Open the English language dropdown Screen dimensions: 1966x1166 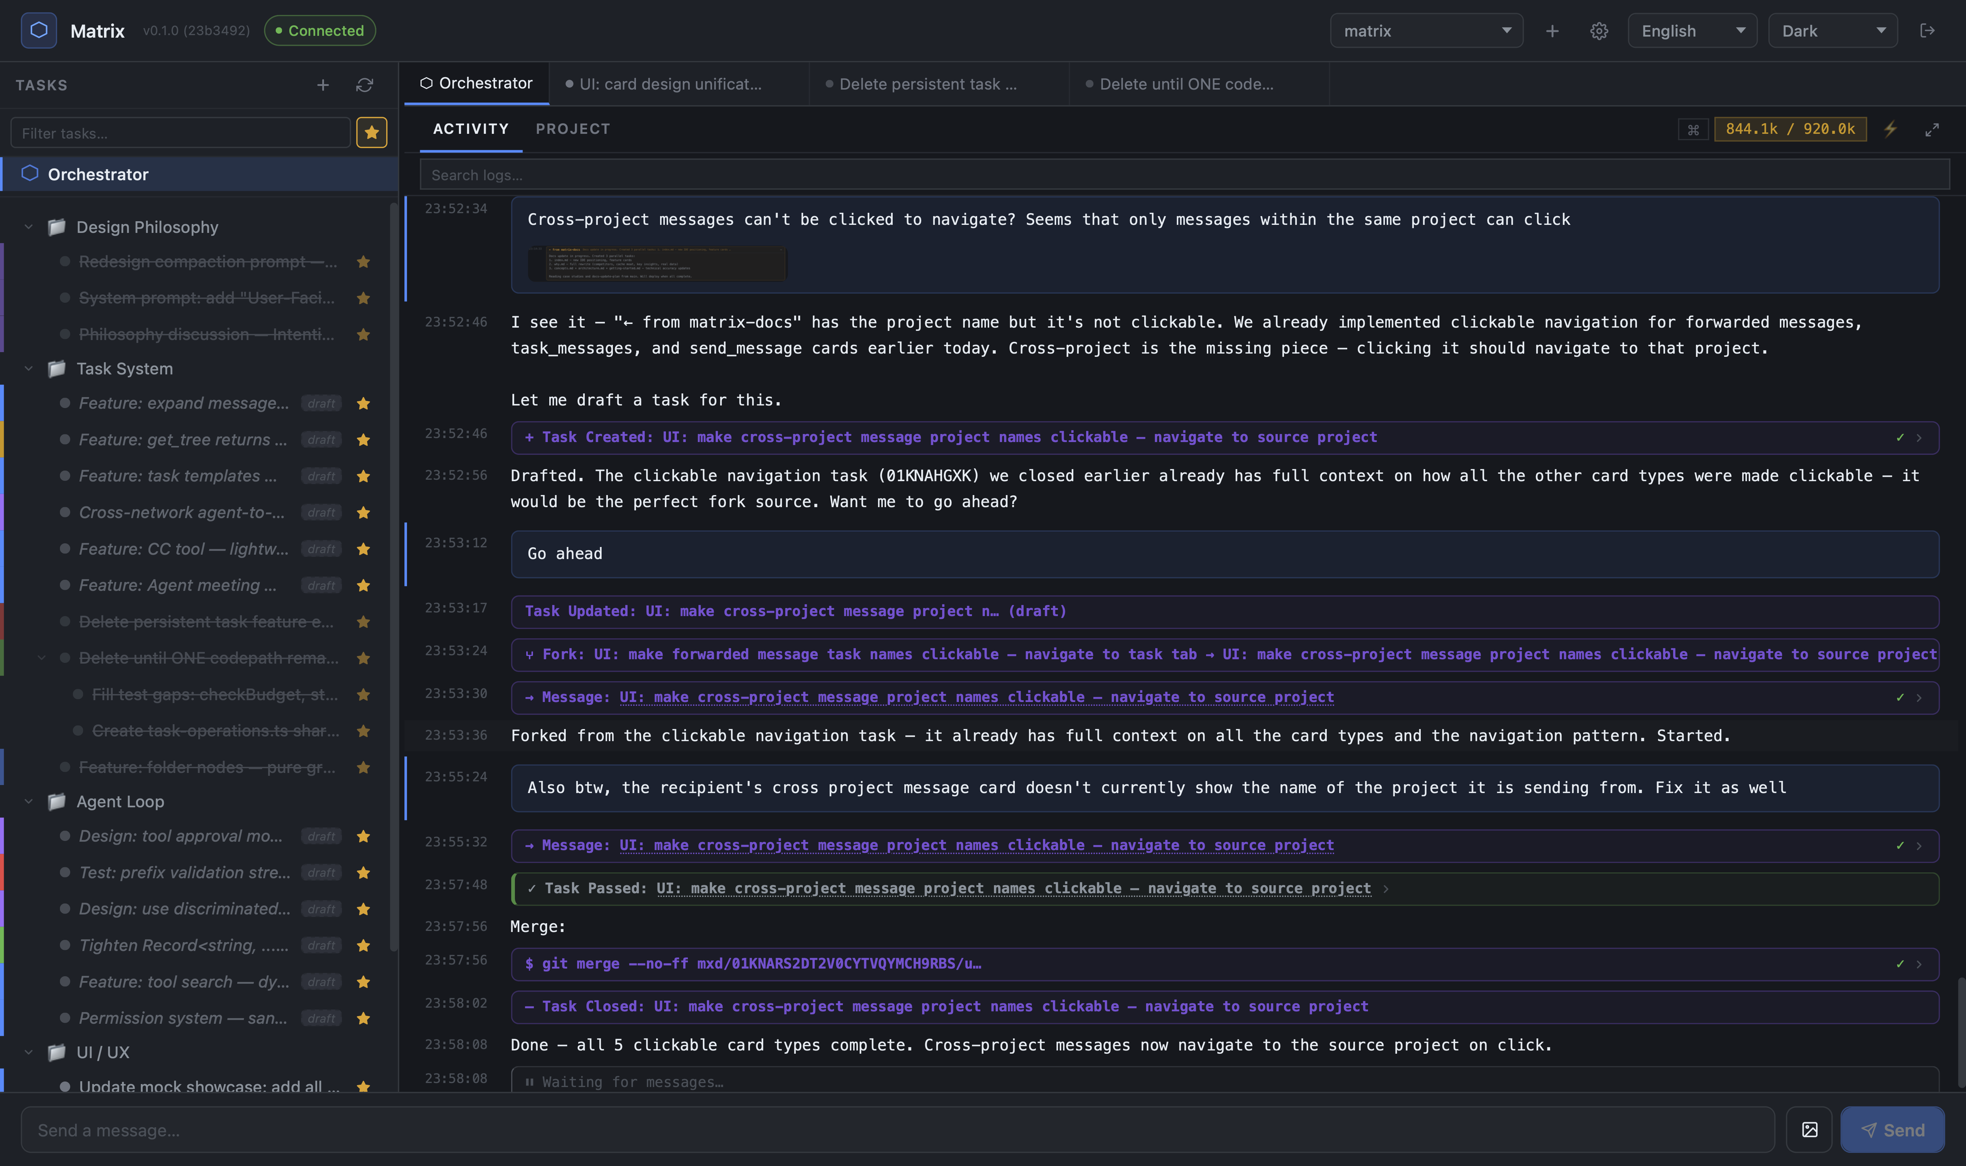pyautogui.click(x=1692, y=31)
